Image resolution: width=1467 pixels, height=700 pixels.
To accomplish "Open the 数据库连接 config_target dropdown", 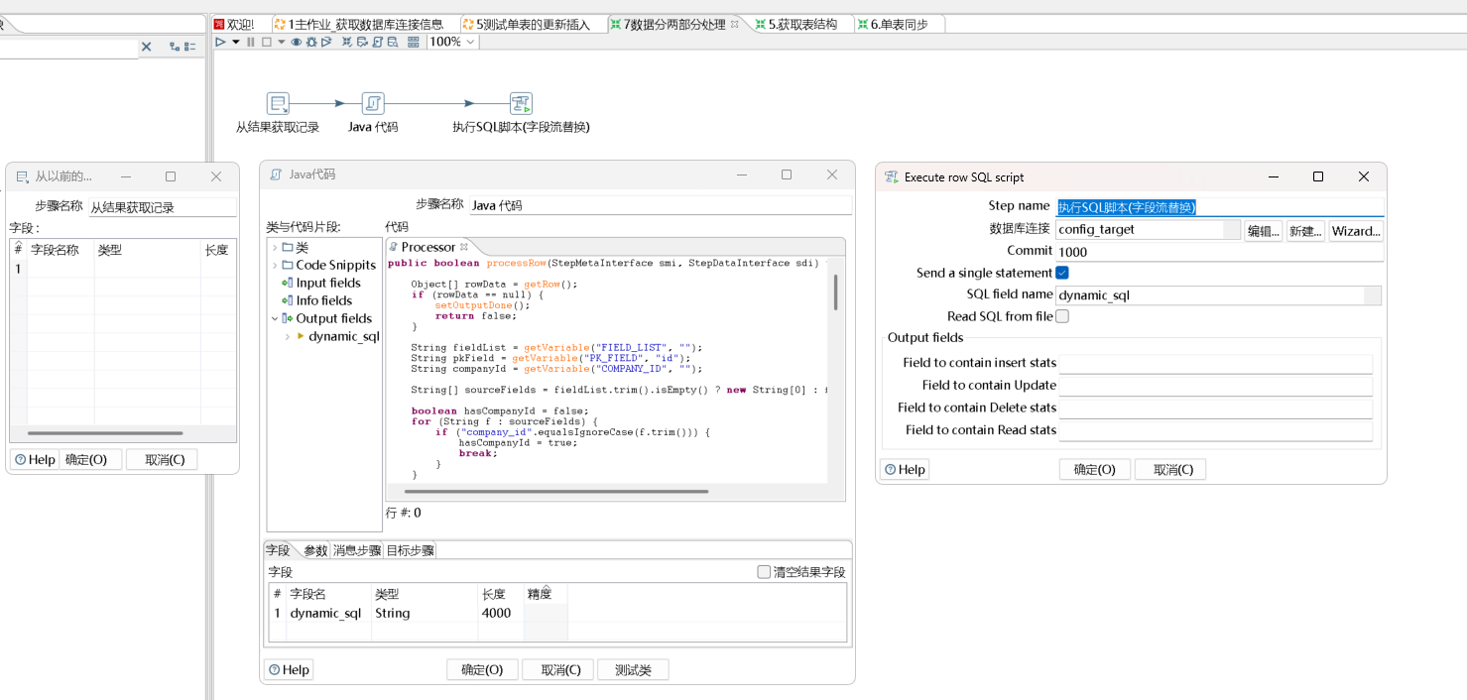I will coord(1232,229).
